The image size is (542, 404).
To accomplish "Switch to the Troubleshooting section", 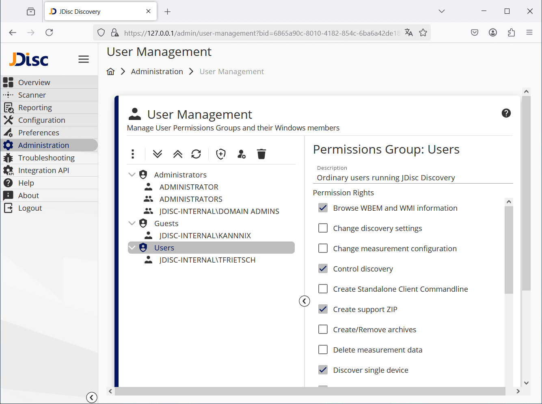I will [x=46, y=158].
